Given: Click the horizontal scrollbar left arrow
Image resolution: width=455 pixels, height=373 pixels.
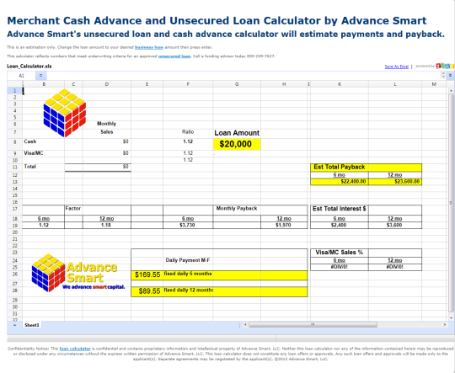Looking at the screenshot, I should tap(245, 324).
